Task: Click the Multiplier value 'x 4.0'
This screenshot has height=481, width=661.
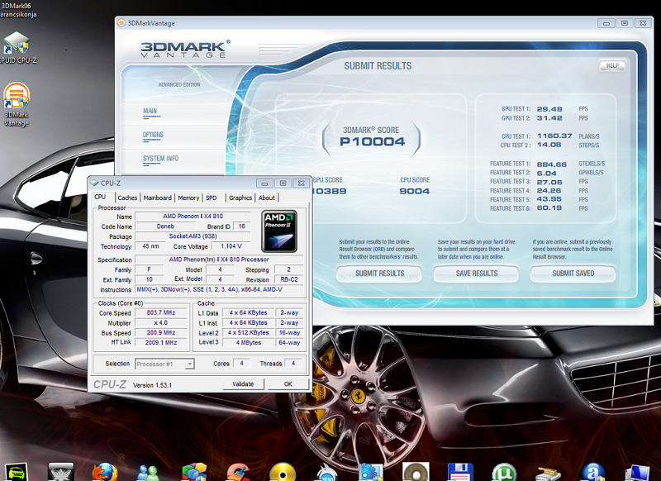Action: coord(161,323)
